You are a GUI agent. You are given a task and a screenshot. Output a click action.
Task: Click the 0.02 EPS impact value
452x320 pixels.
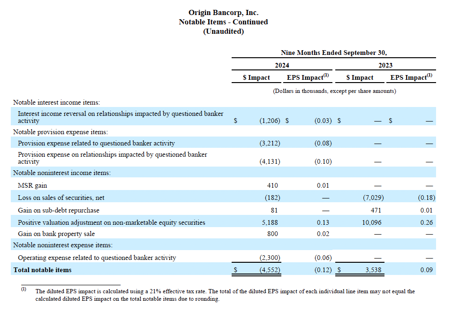pyautogui.click(x=323, y=234)
